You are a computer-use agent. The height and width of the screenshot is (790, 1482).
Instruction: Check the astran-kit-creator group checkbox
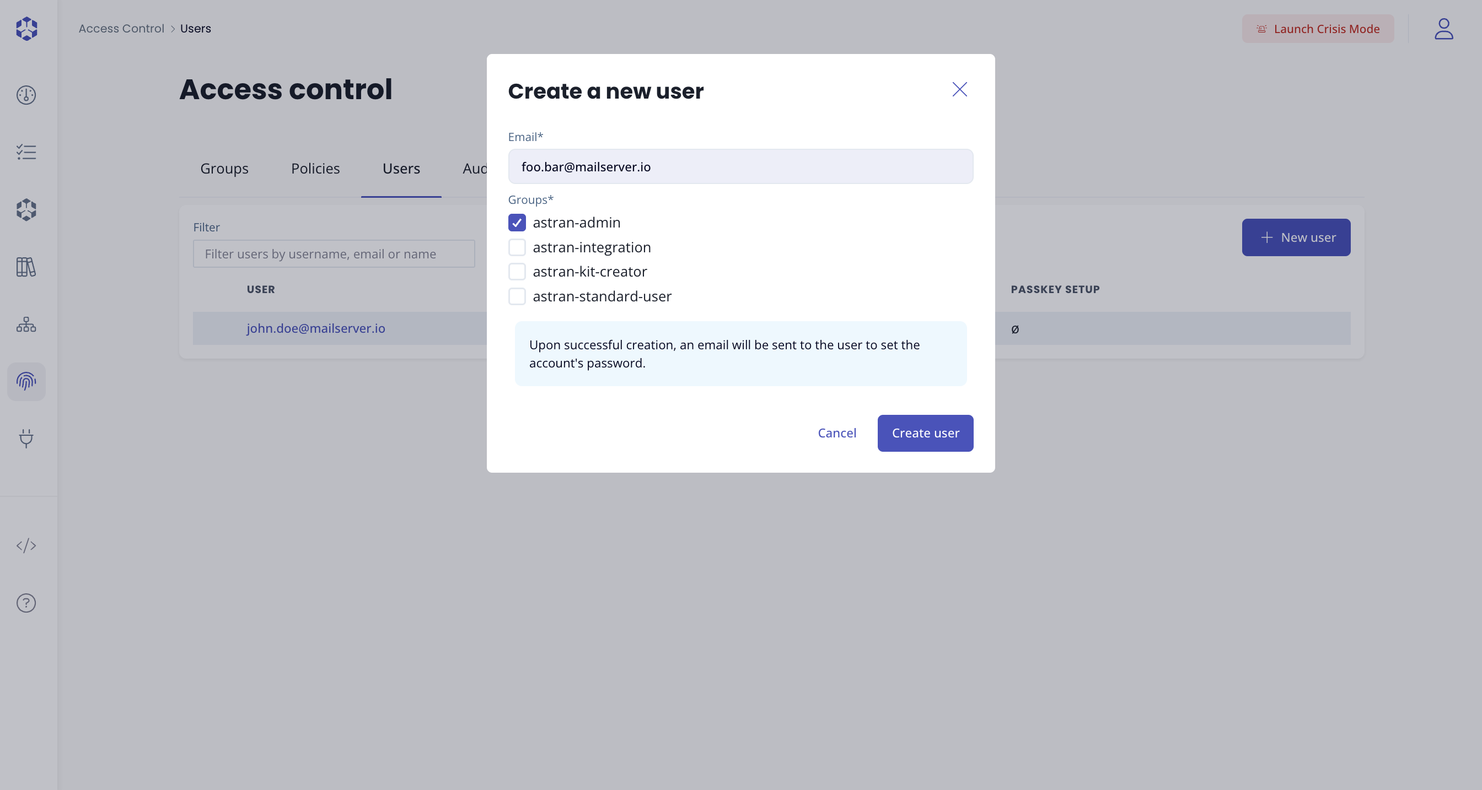tap(516, 272)
